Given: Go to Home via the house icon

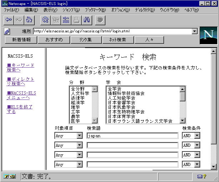Looking at the screenshot, I should 29,20.
